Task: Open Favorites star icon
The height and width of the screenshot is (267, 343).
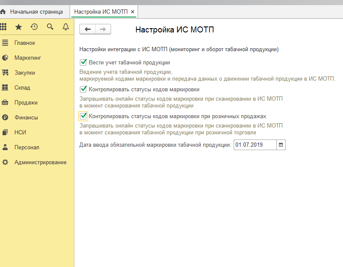Action: [18, 27]
